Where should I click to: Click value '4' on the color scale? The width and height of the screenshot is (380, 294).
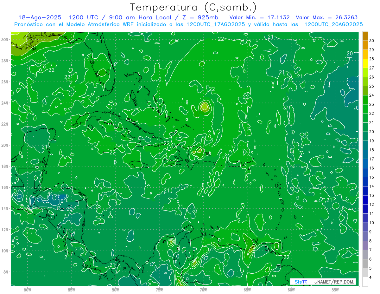370,278
